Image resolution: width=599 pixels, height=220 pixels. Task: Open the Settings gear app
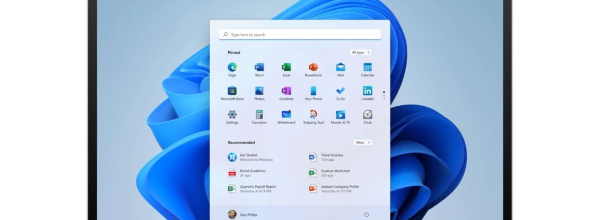tap(232, 114)
